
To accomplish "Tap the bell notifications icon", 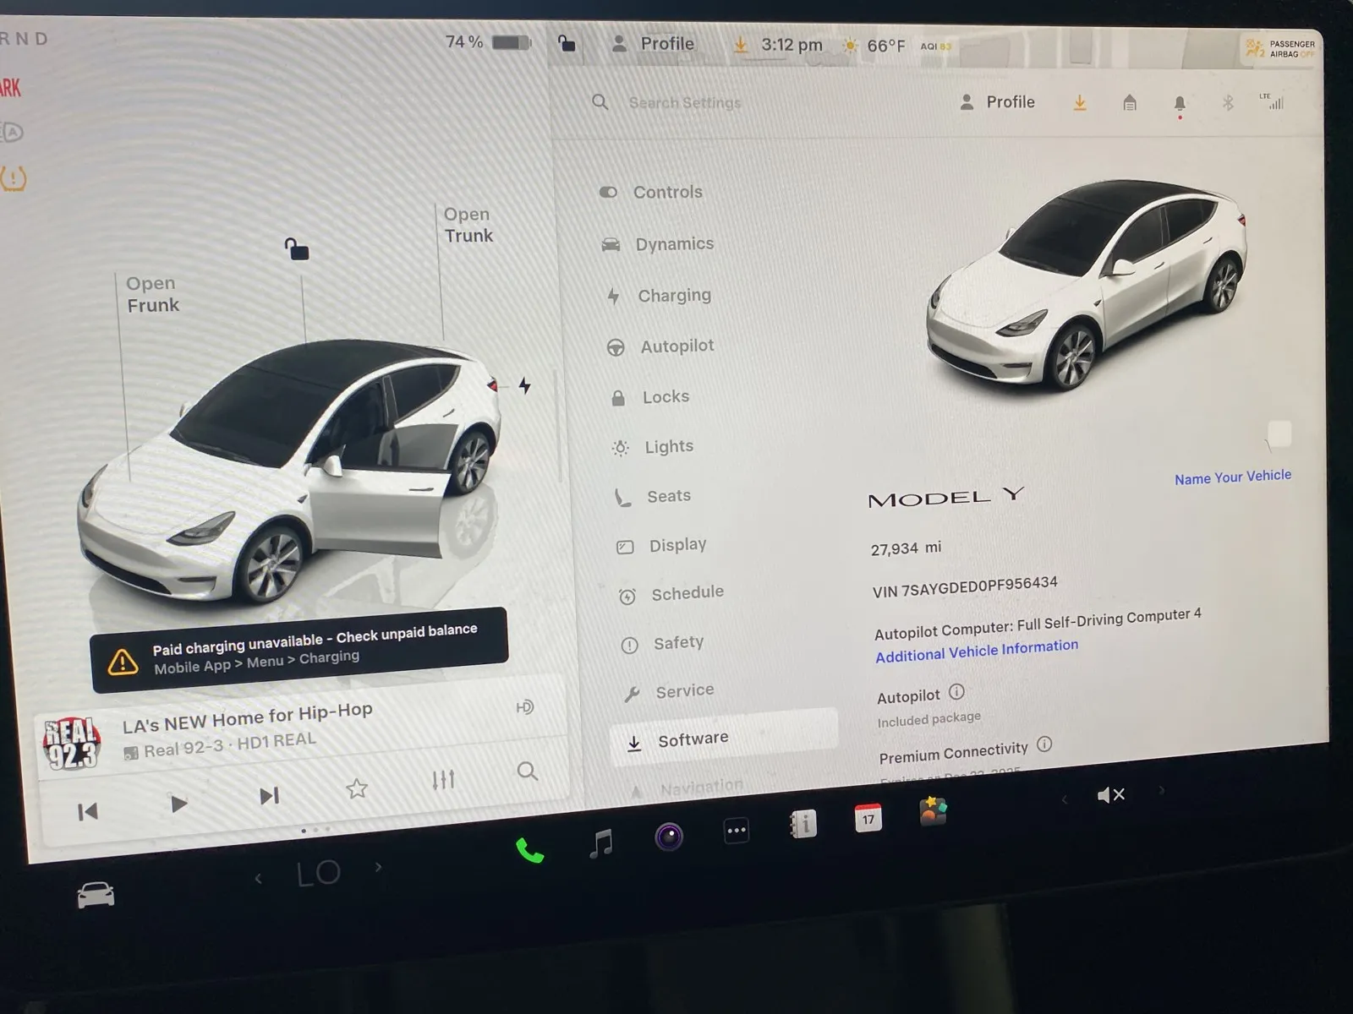I will [x=1180, y=104].
